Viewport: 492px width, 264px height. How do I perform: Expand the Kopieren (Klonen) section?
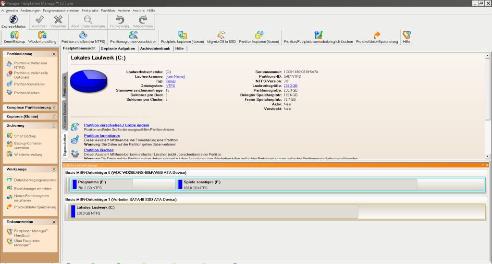(x=54, y=117)
